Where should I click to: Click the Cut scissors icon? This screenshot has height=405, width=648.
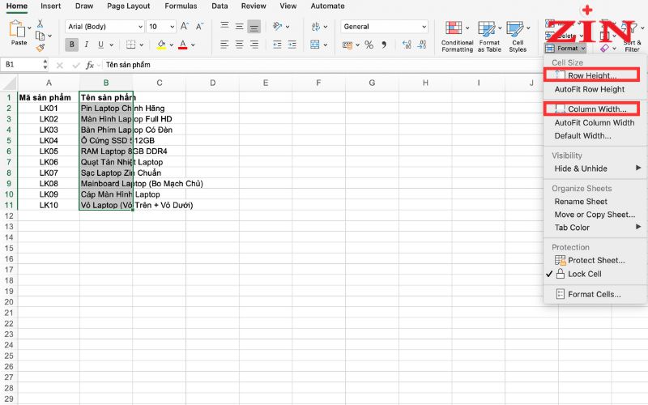tap(40, 23)
